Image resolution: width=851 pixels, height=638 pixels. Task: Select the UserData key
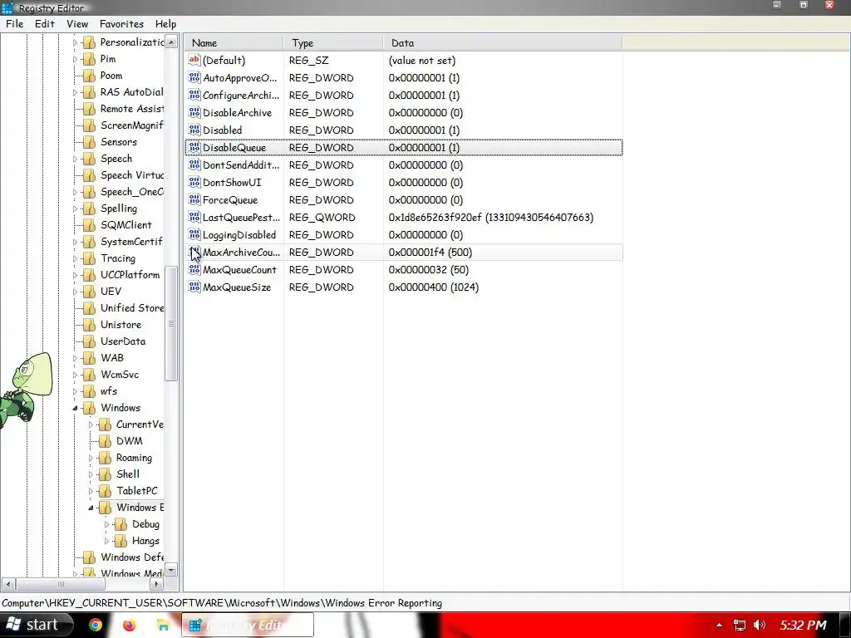click(123, 341)
